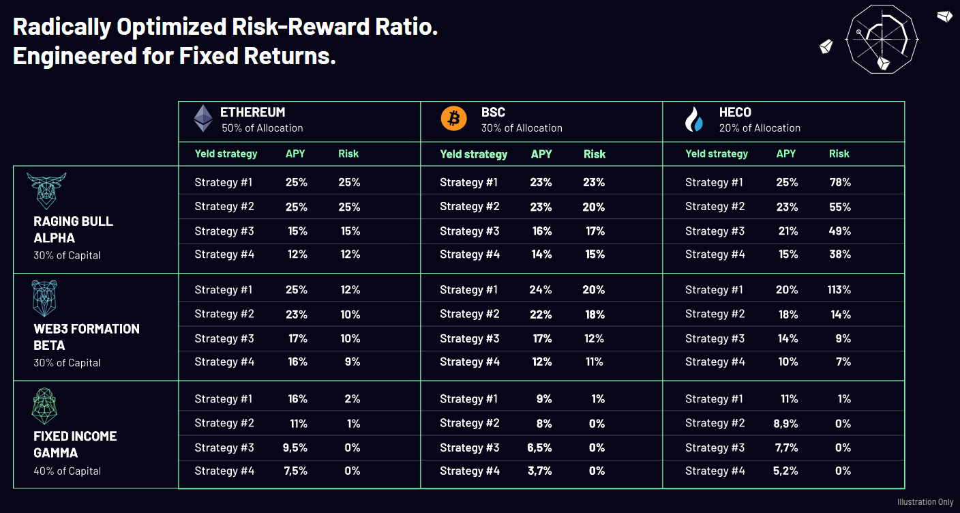Click the HECO flame logo icon
The width and height of the screenshot is (960, 513).
click(x=694, y=119)
